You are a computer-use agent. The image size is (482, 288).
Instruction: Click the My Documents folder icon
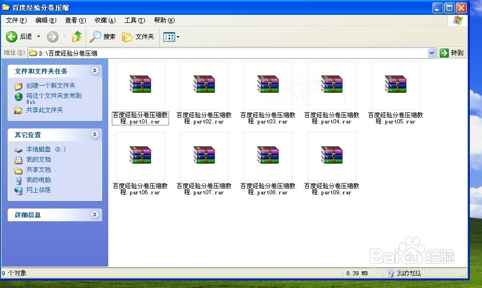18,160
